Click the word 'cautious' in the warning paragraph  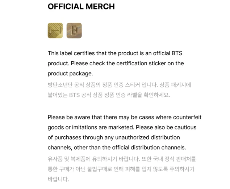pos(185,127)
